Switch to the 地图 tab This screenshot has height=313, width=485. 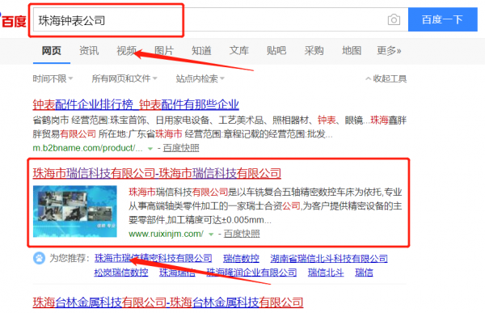[352, 50]
